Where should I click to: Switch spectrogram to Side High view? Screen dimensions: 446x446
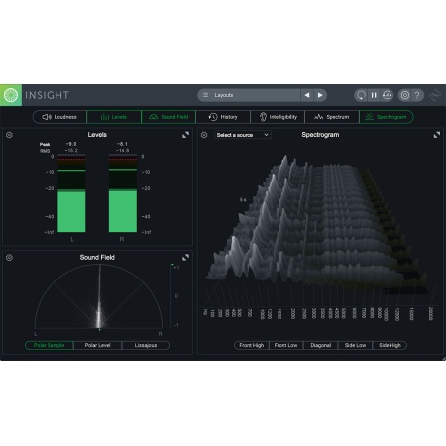click(x=390, y=345)
